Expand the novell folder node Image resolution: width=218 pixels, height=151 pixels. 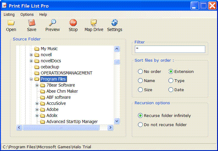click(31, 55)
